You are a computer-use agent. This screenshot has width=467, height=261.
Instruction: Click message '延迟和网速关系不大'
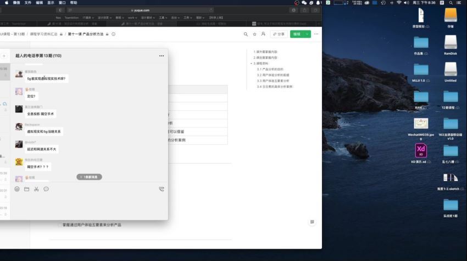click(42, 149)
